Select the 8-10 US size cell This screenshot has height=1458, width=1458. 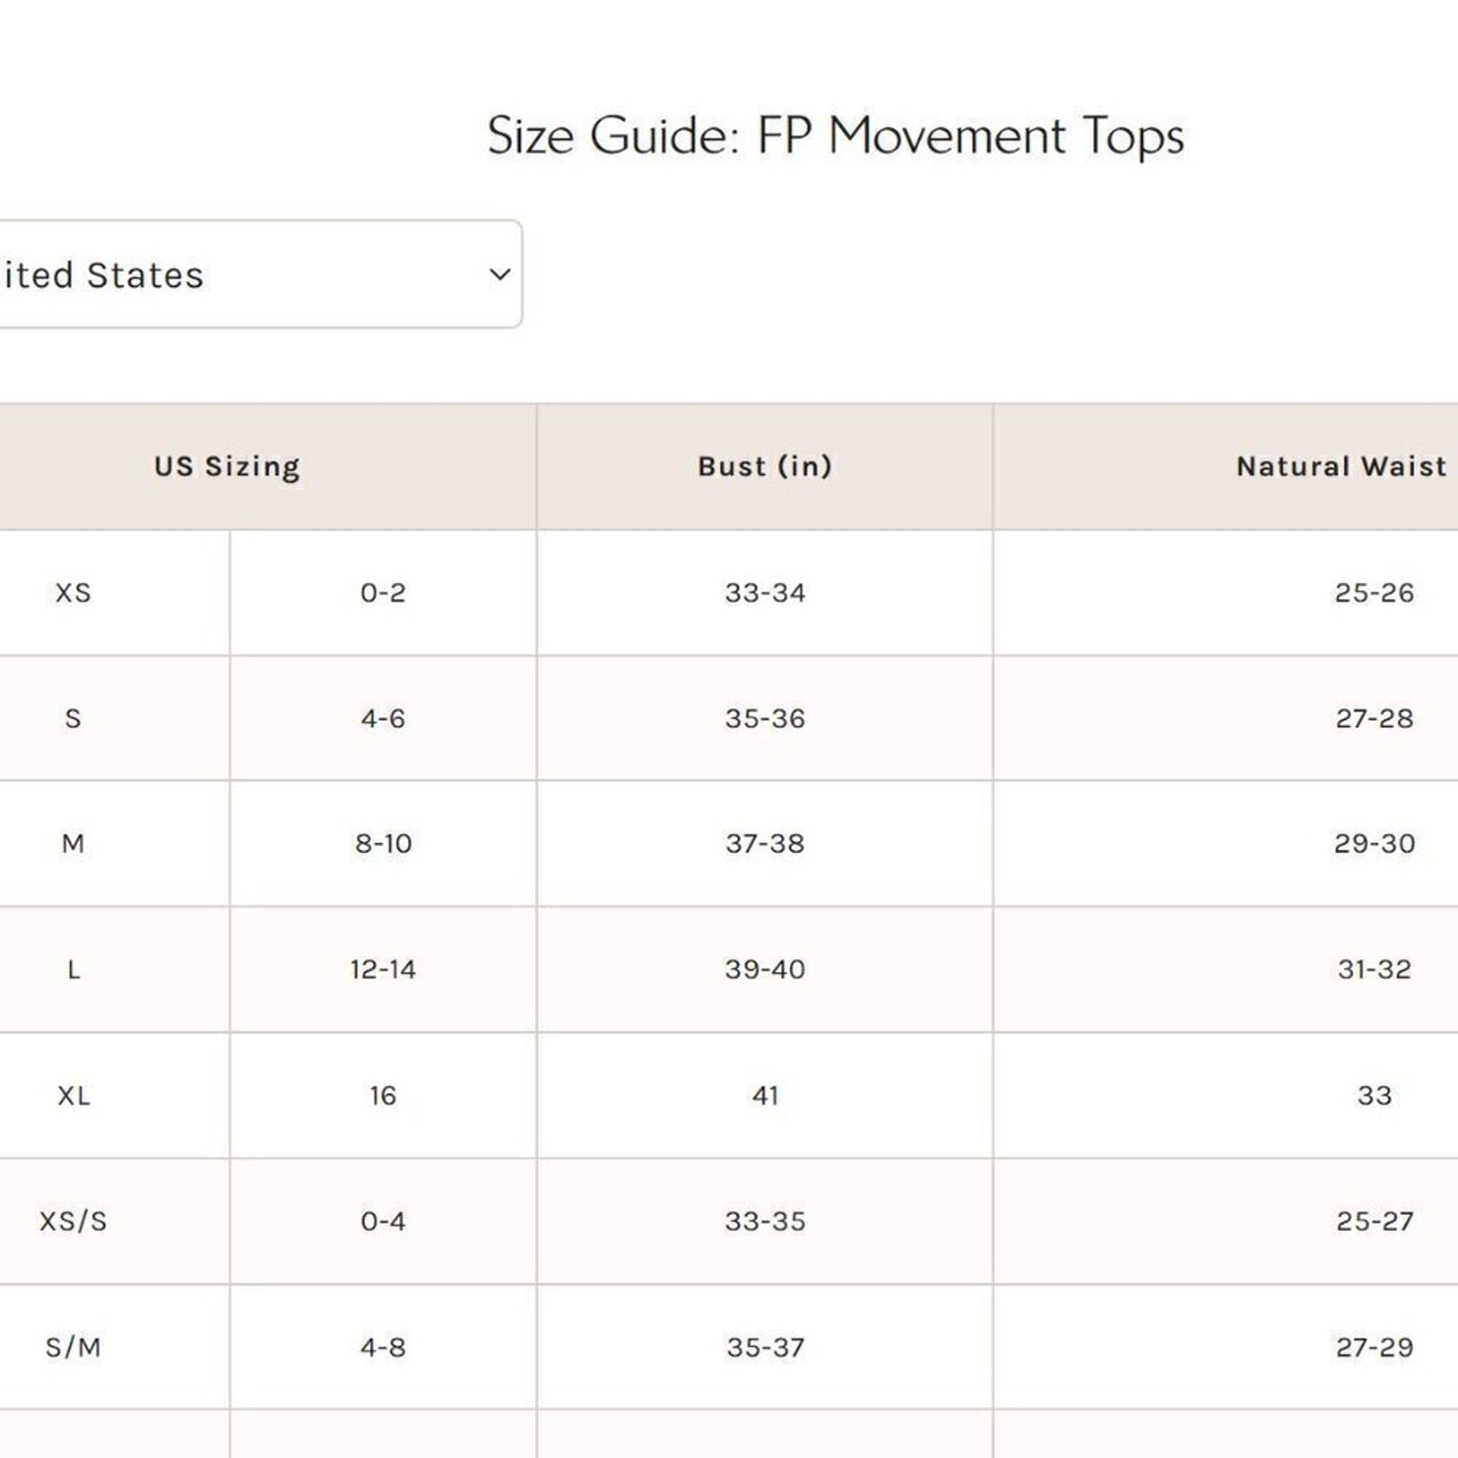coord(383,844)
